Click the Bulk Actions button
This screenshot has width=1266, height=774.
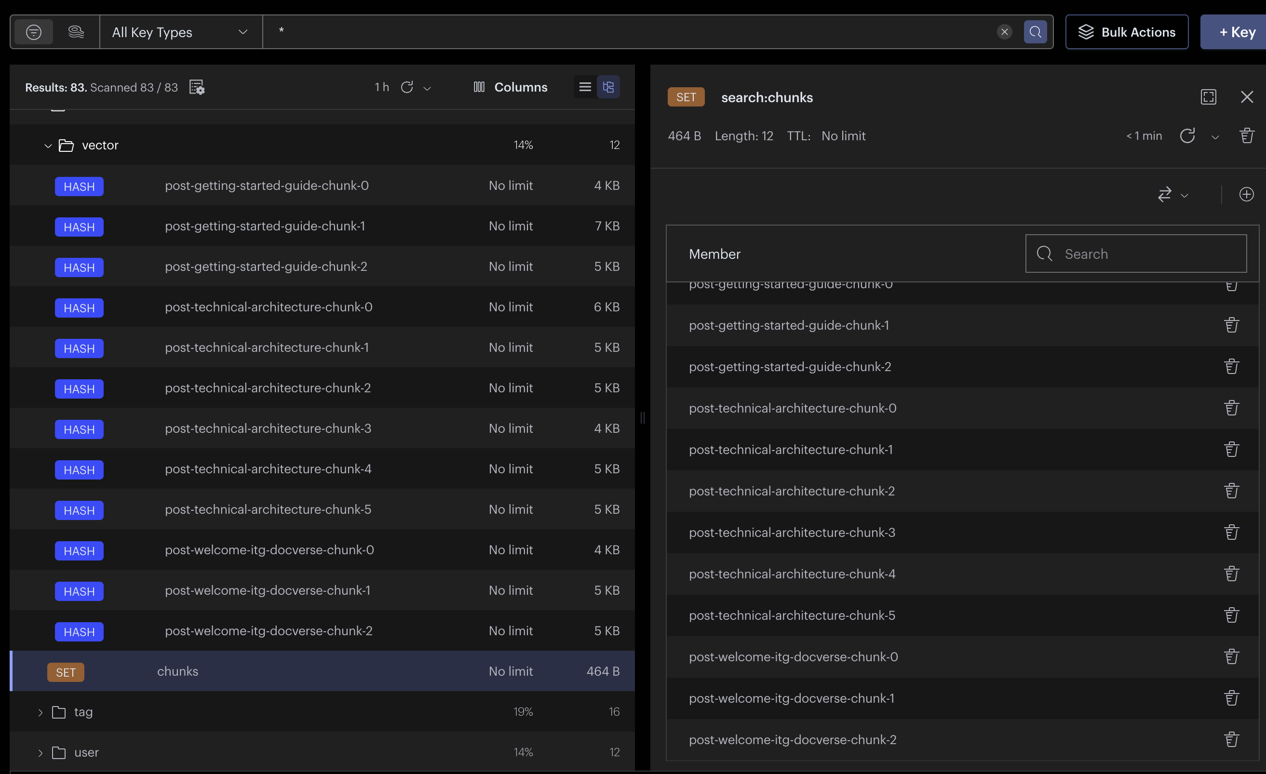pos(1126,32)
